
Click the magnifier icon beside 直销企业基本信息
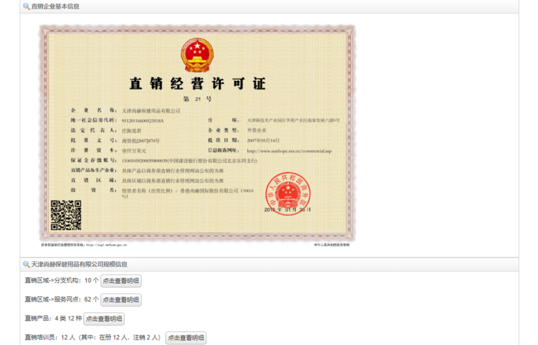point(27,6)
